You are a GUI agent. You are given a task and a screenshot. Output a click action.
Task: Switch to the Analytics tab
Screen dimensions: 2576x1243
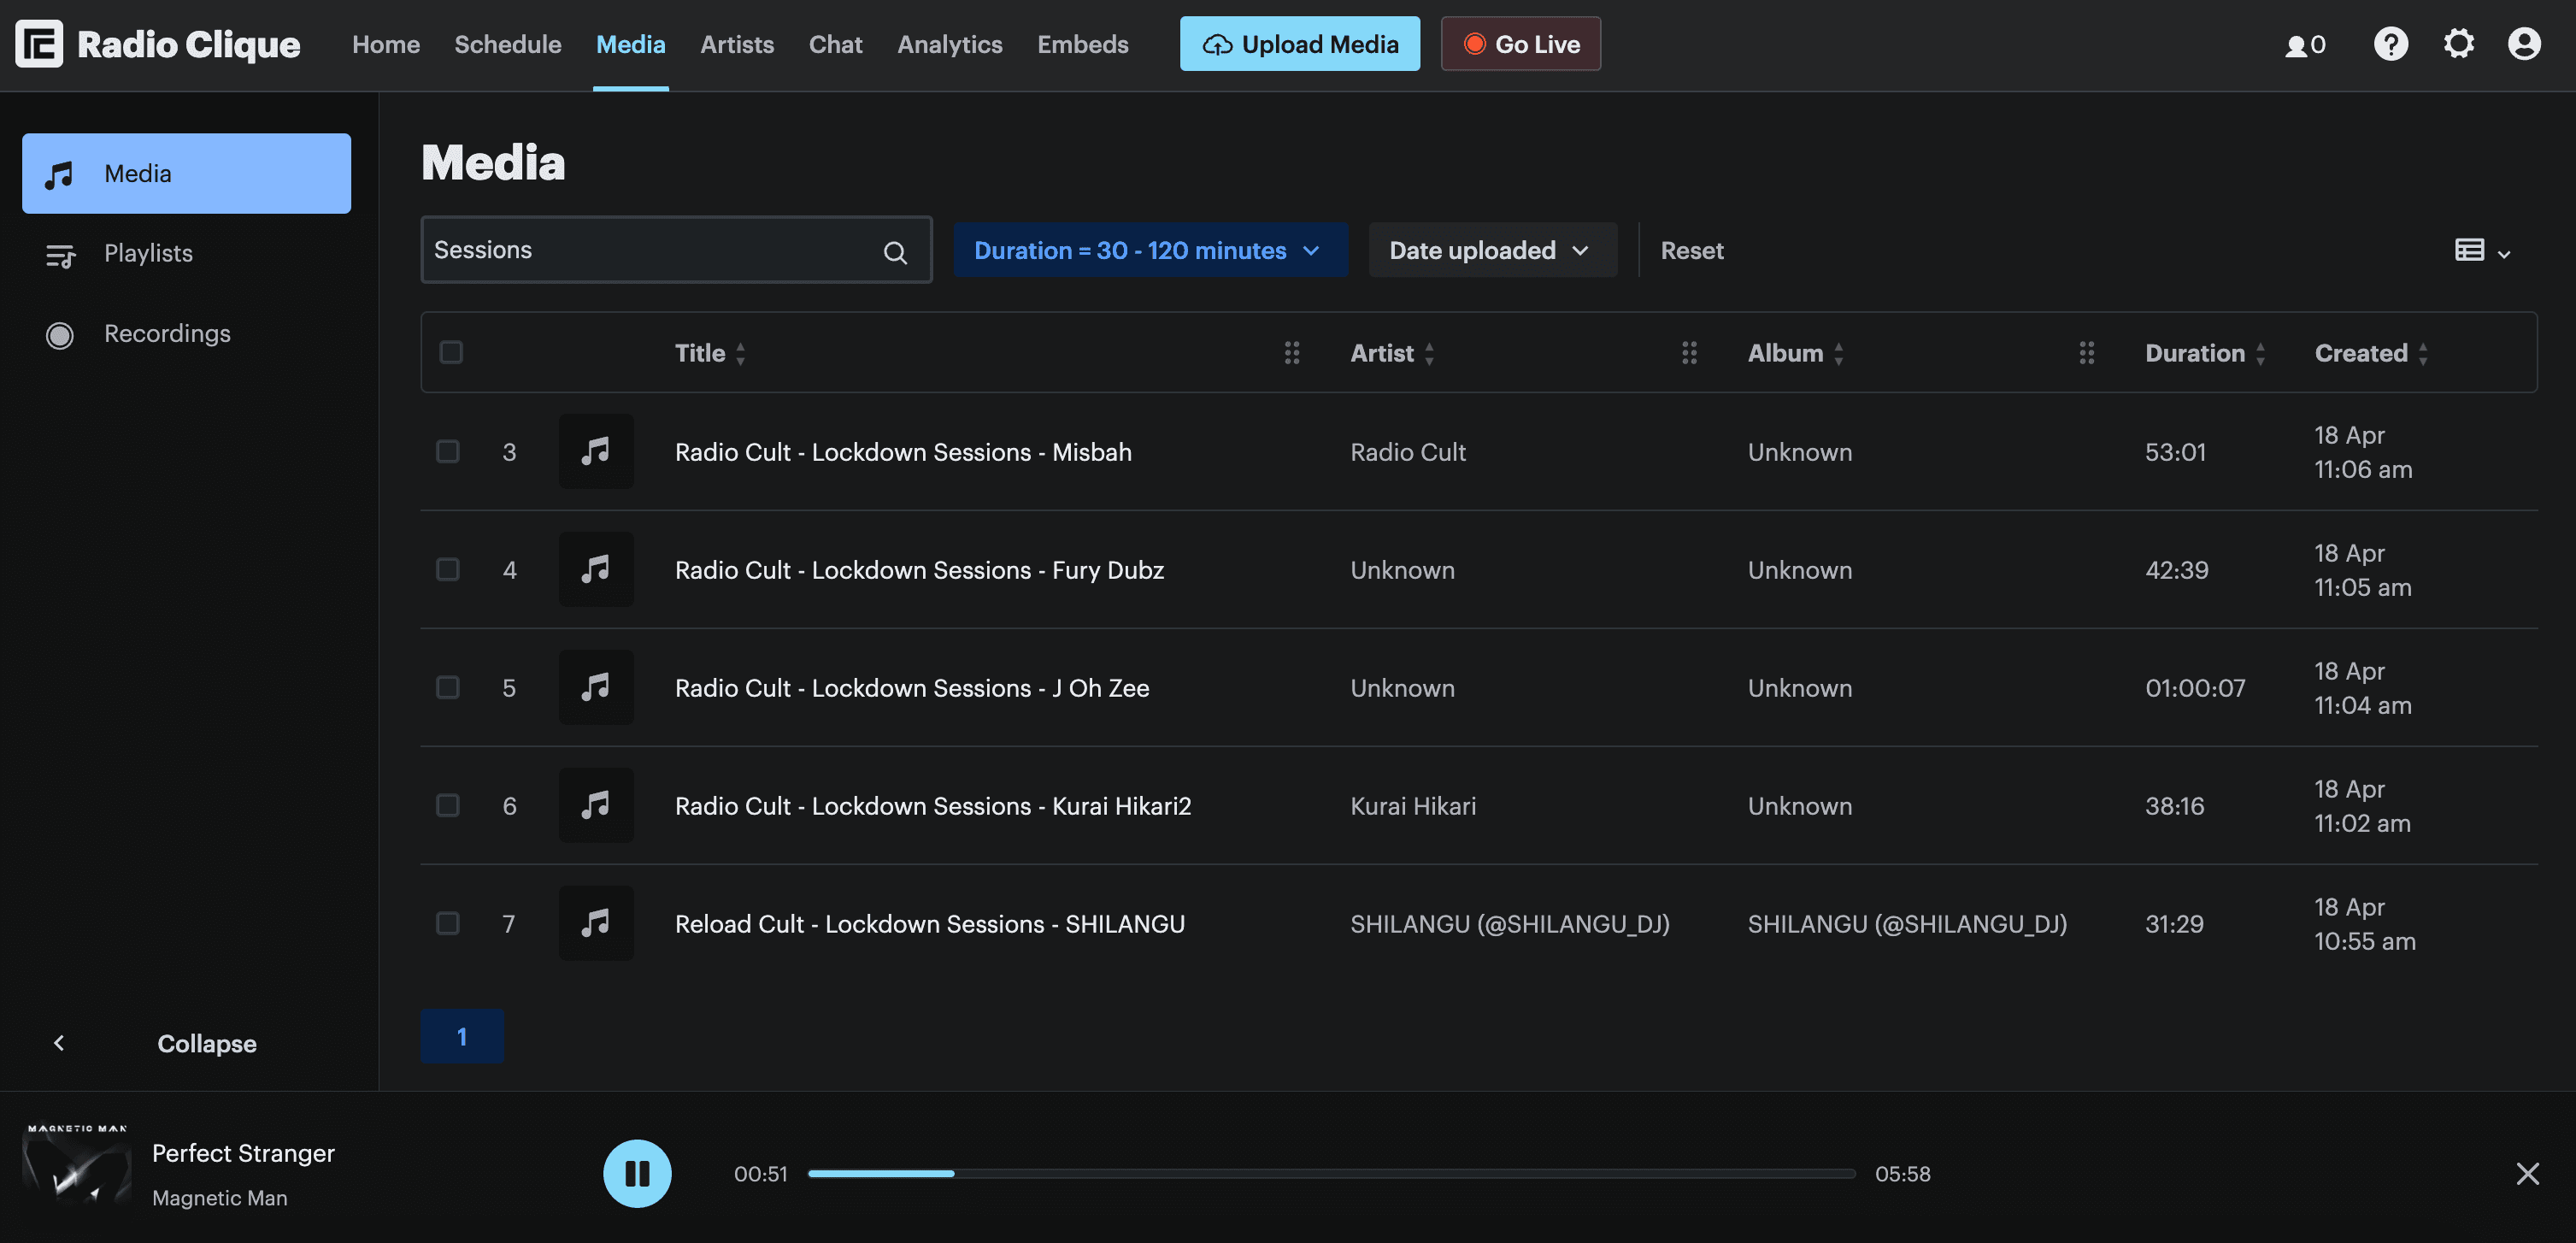coord(949,44)
